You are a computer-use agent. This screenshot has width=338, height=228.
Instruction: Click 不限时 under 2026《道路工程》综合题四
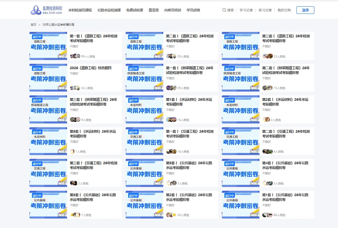coord(74,74)
